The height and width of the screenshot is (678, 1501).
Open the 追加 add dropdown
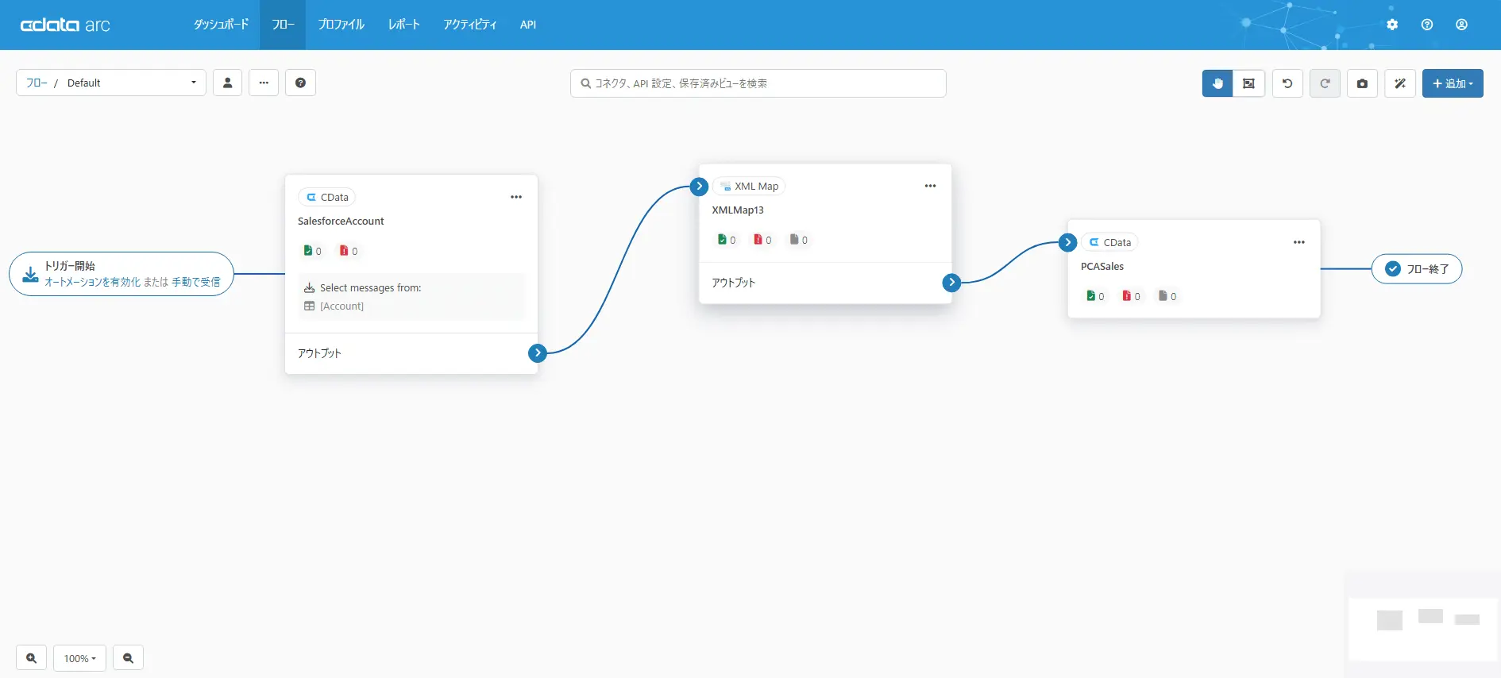1453,83
